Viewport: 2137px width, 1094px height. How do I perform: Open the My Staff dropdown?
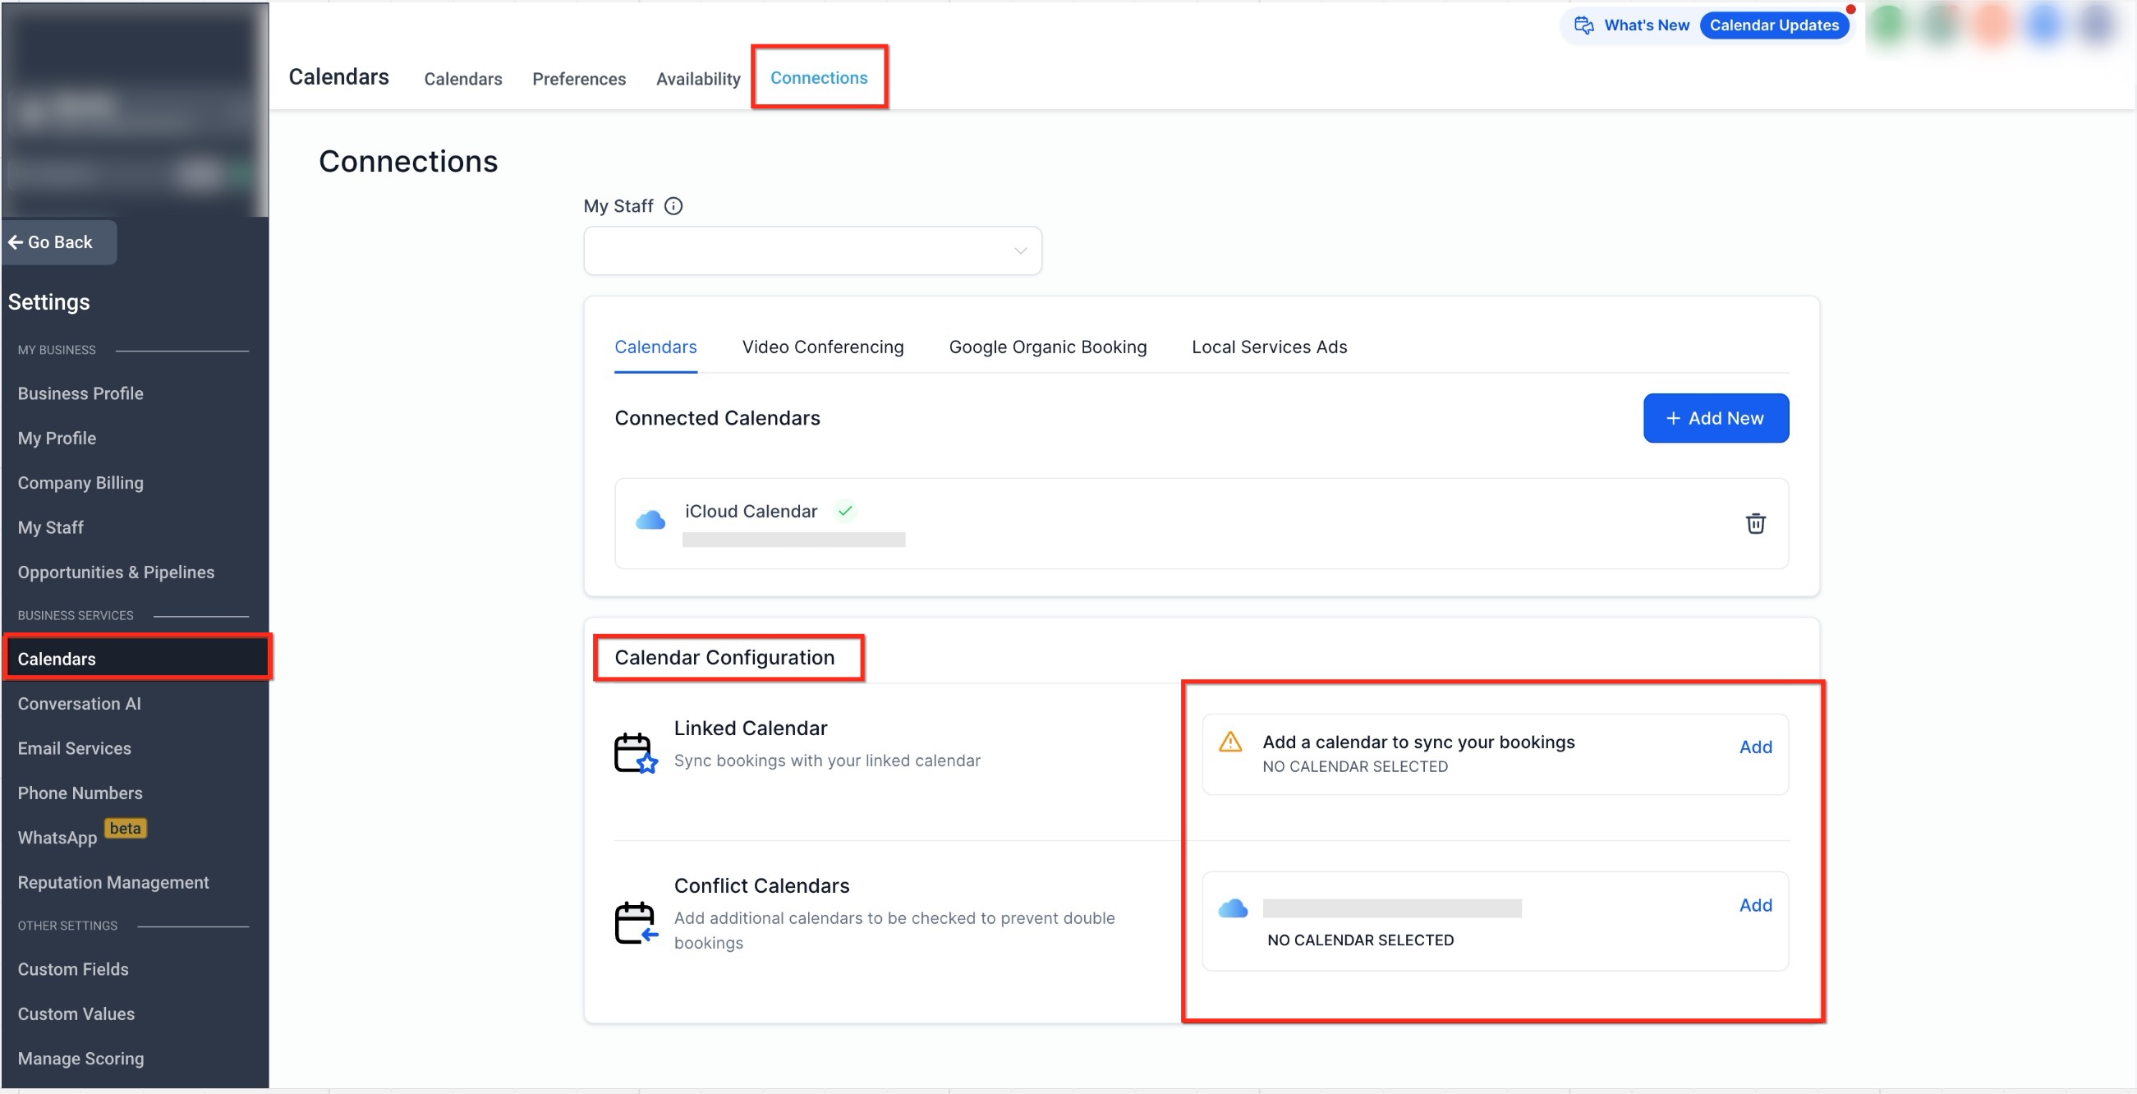pos(811,251)
